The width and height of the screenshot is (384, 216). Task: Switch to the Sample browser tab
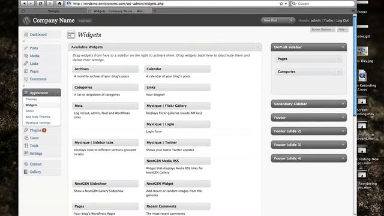(53, 11)
